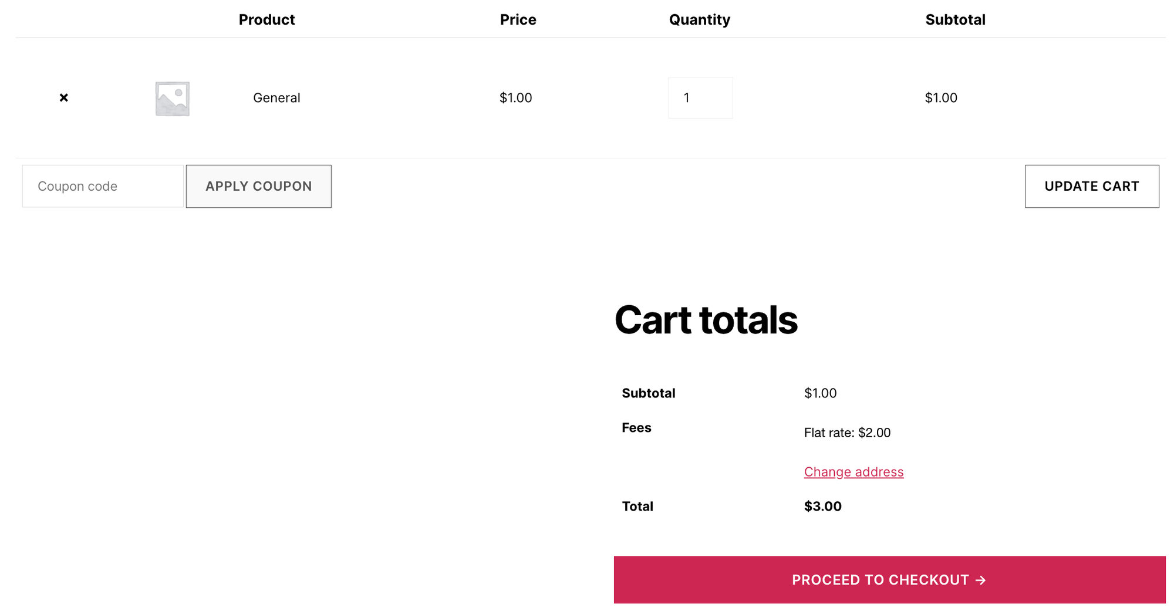Image resolution: width=1174 pixels, height=611 pixels.
Task: Remove General item with the X icon
Action: coord(64,97)
